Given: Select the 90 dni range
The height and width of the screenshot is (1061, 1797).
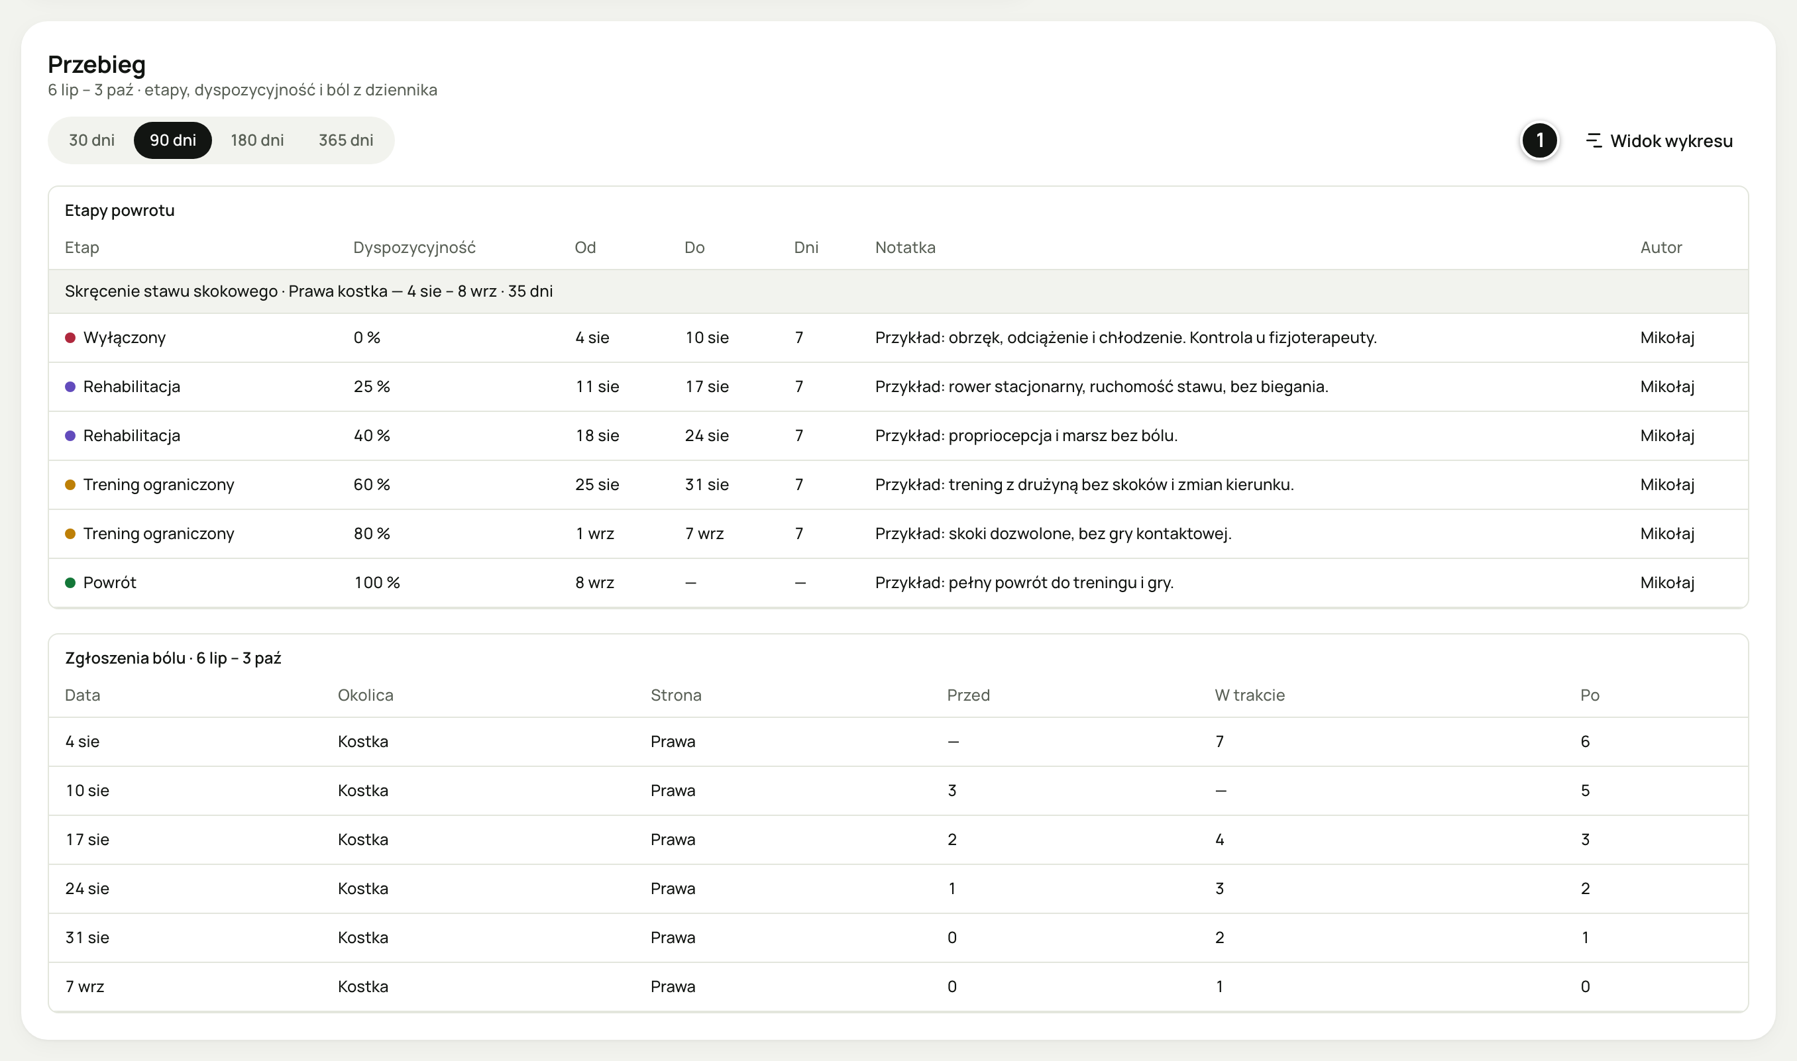Looking at the screenshot, I should 173,140.
